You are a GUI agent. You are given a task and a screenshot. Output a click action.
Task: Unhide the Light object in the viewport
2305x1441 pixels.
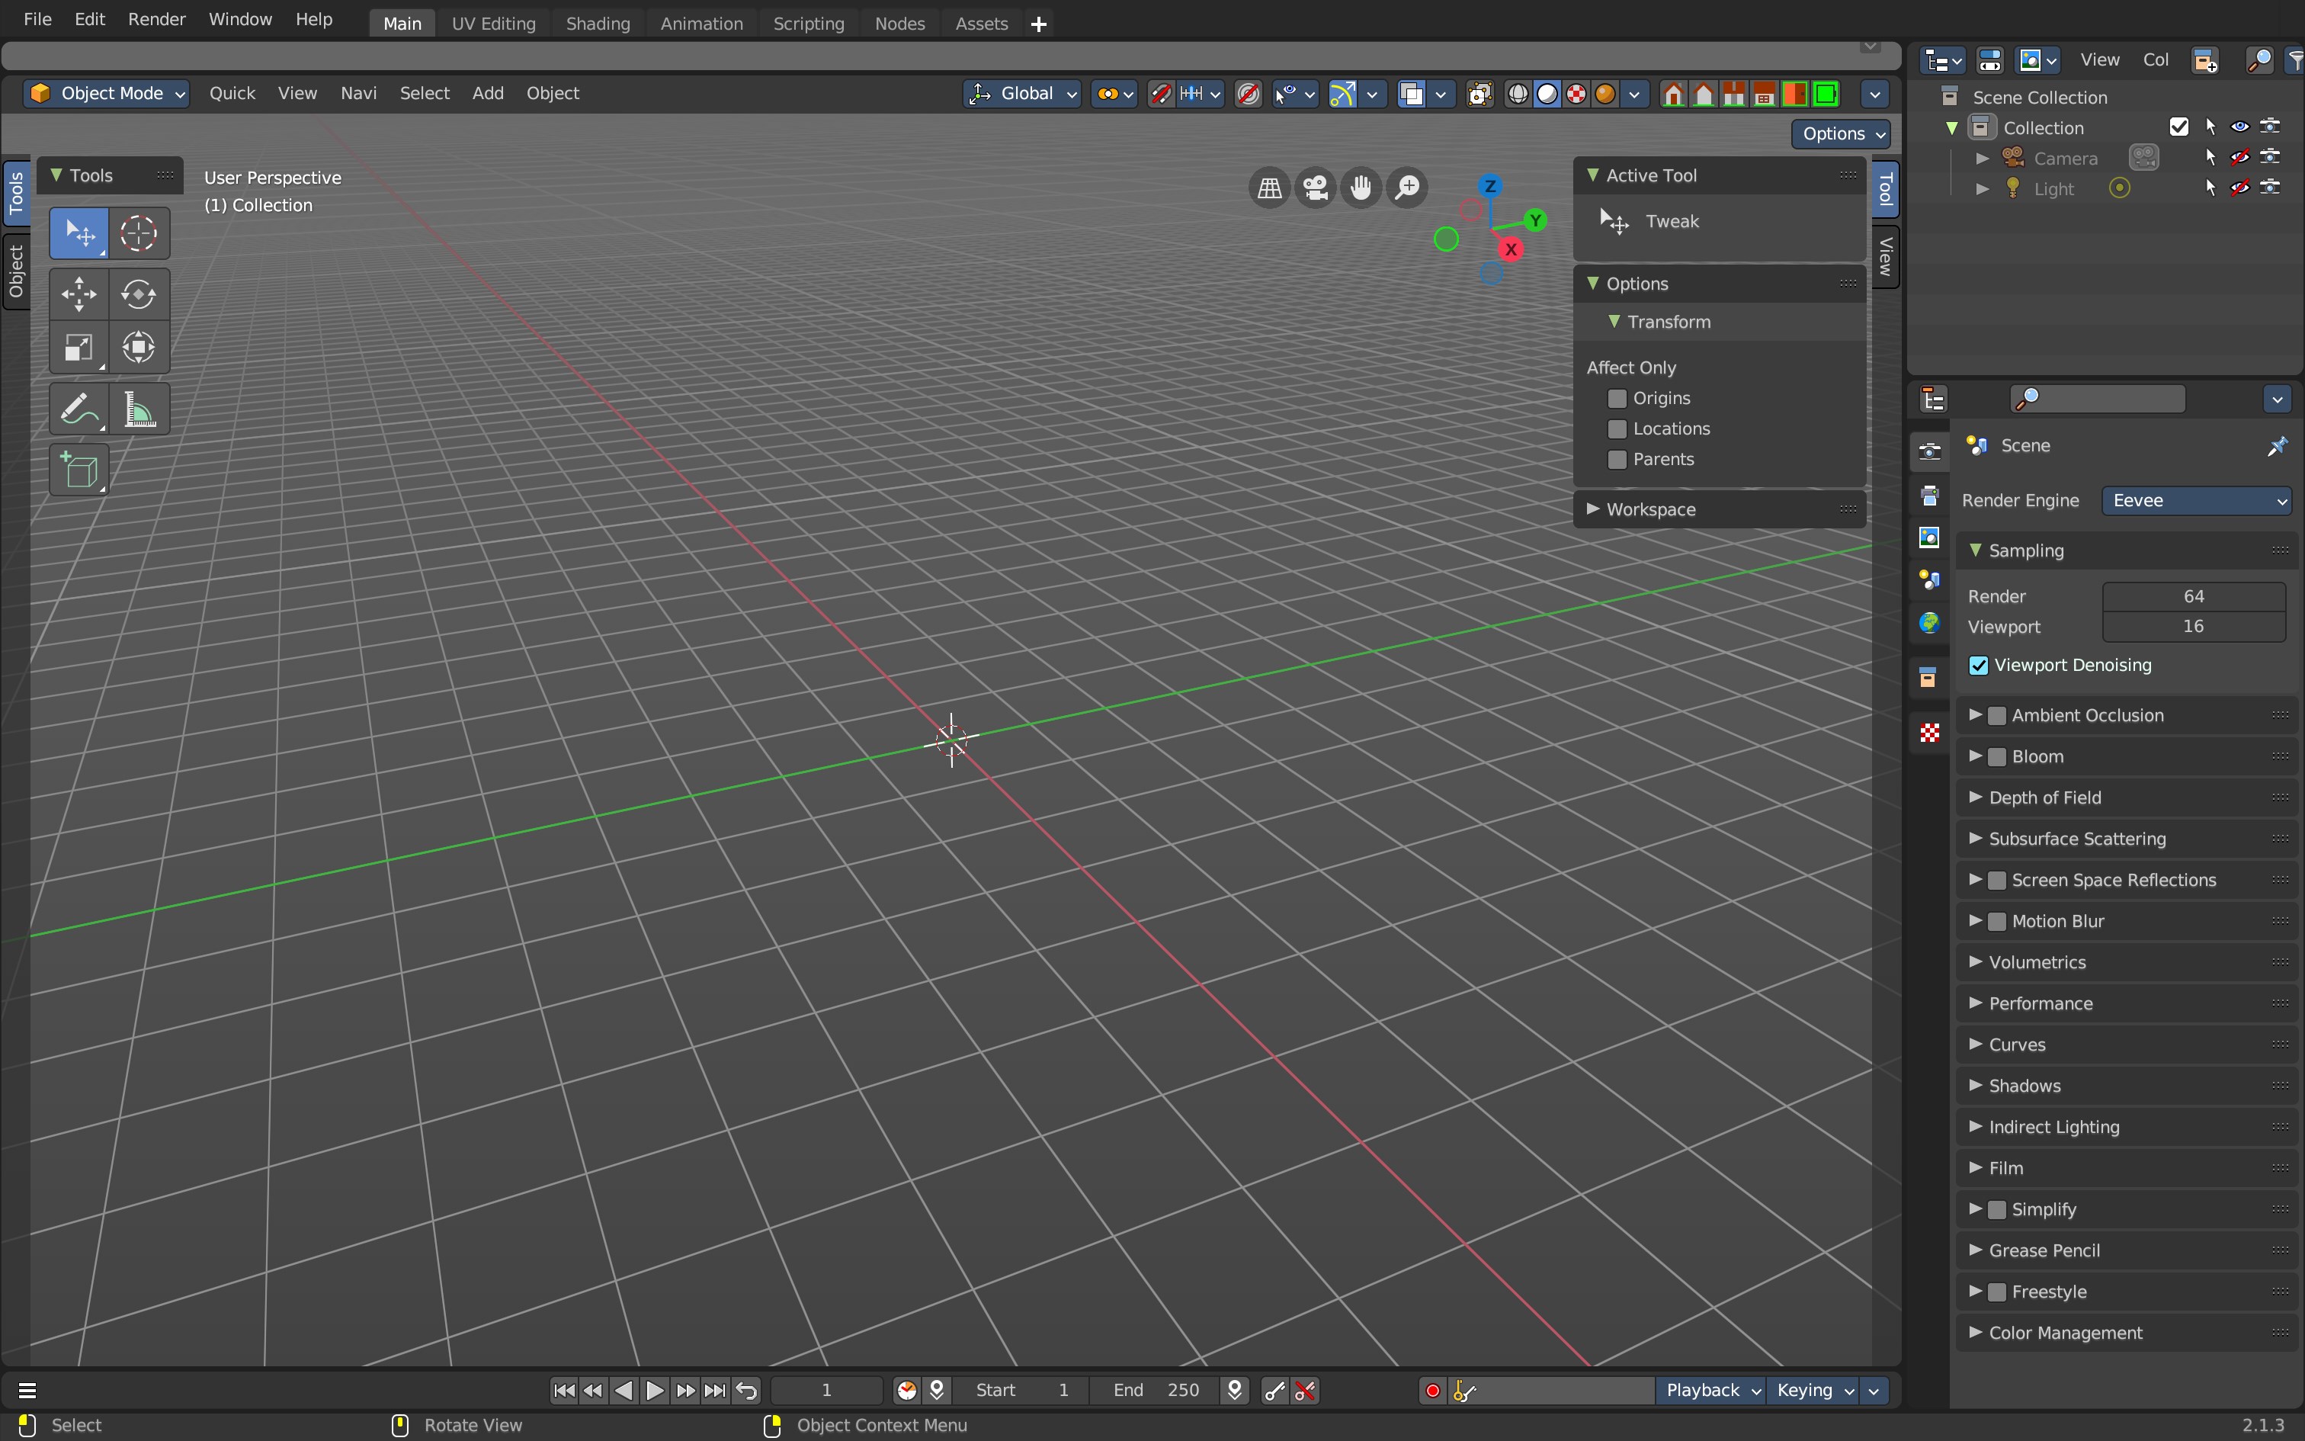(2240, 189)
